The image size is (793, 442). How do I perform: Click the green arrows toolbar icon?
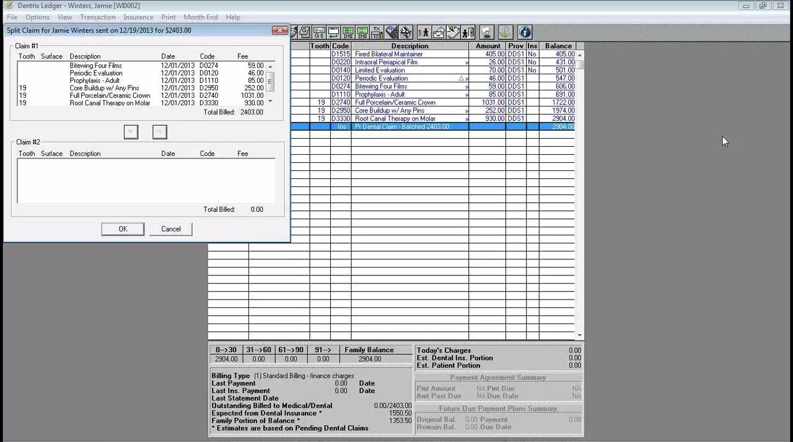pos(506,32)
